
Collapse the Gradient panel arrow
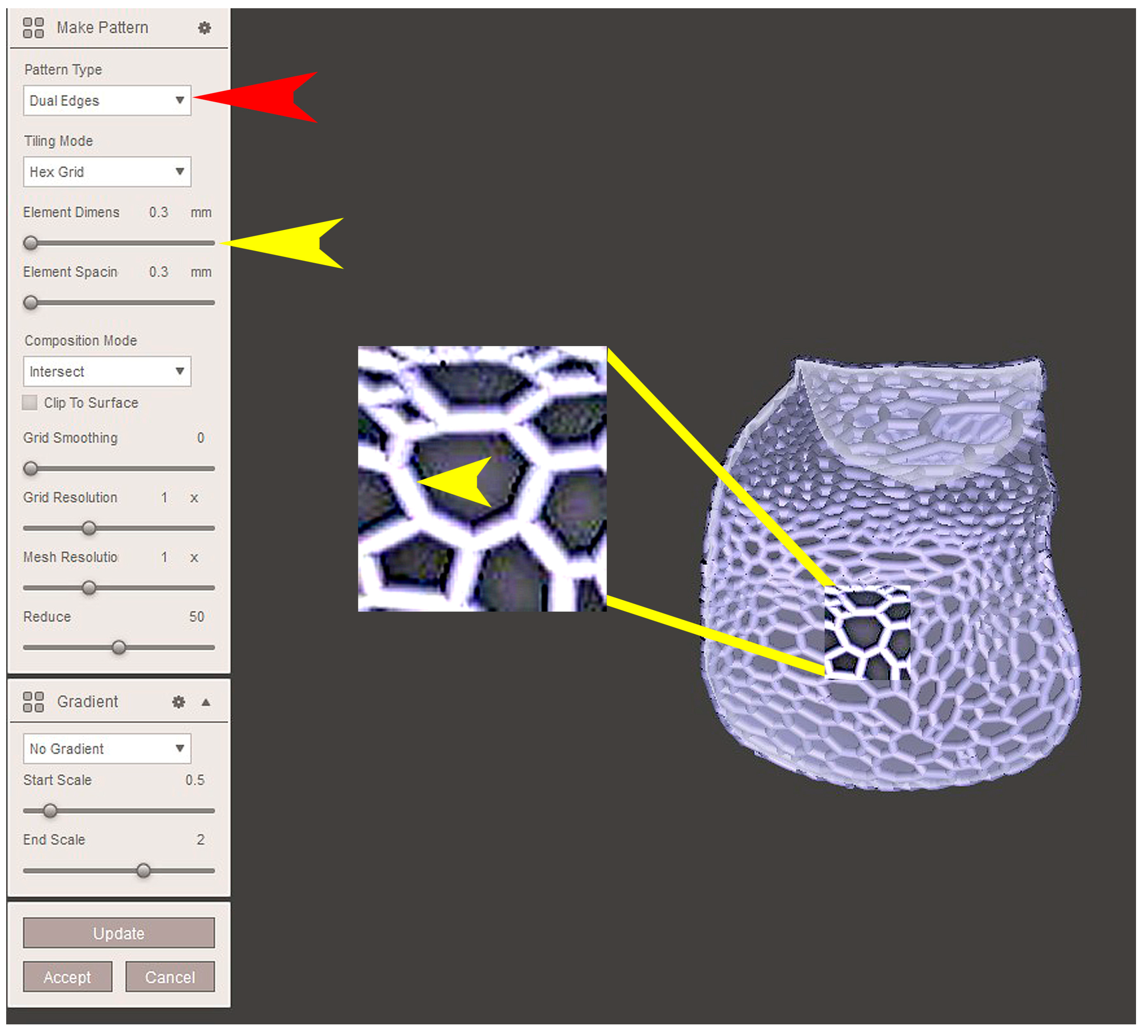206,703
